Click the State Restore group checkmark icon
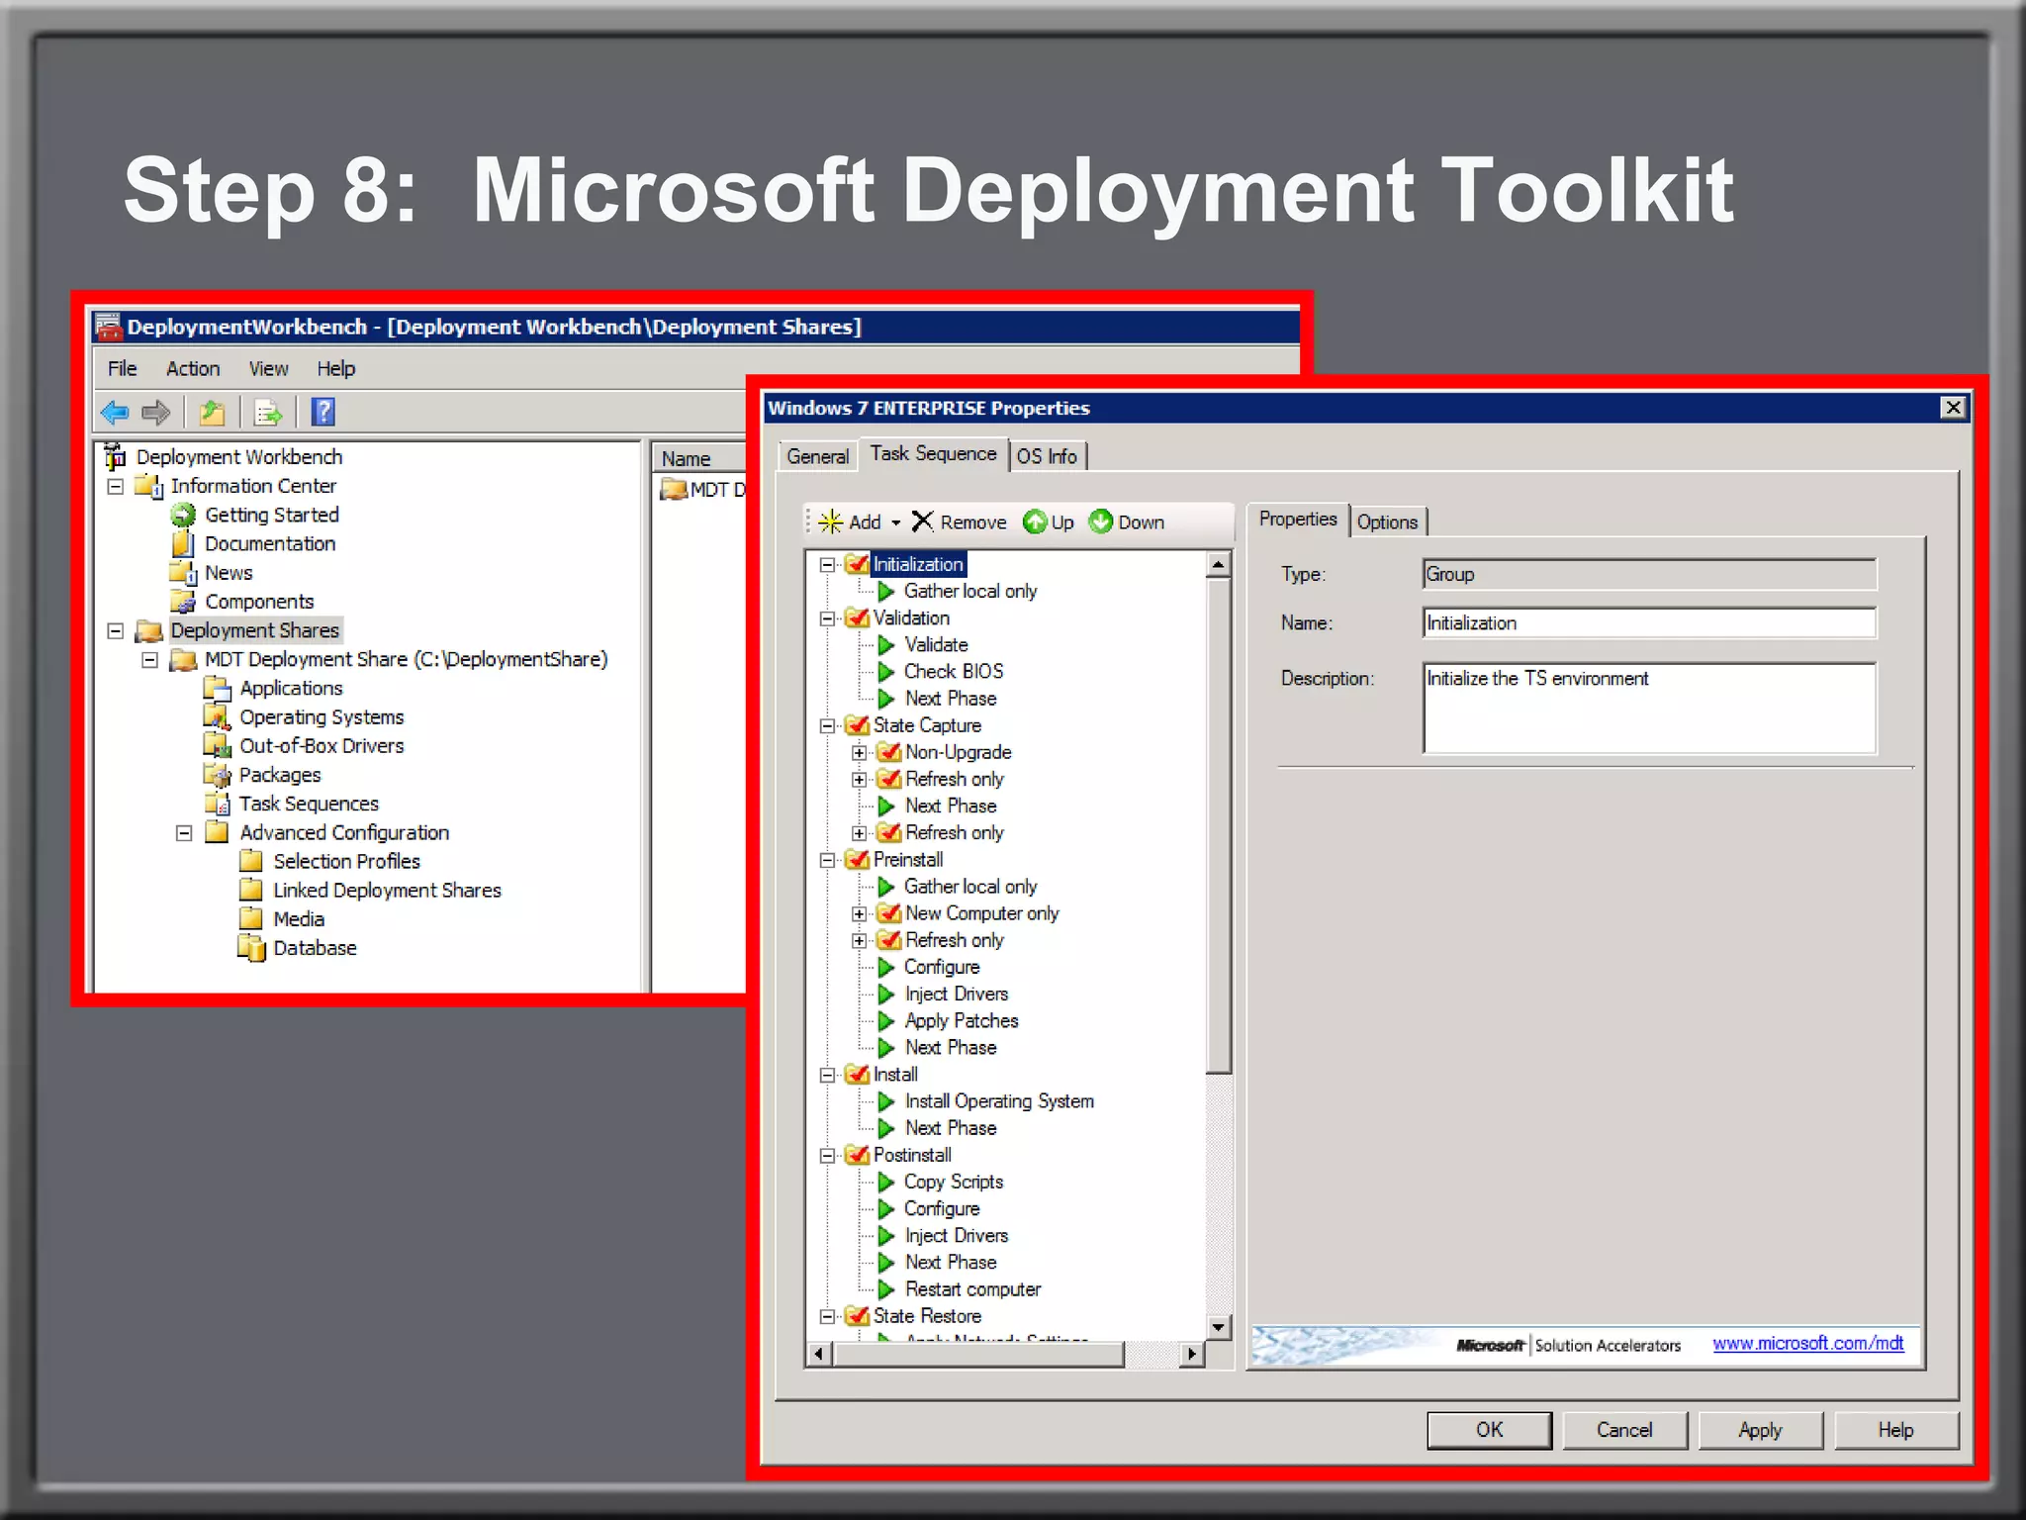Viewport: 2026px width, 1520px height. tap(857, 1316)
